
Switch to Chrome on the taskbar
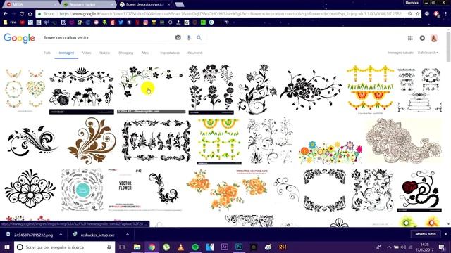point(152,247)
